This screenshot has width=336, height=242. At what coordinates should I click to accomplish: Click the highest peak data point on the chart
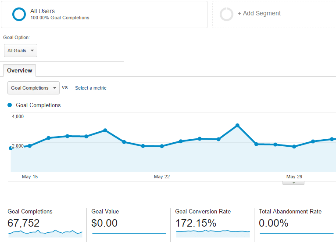click(x=237, y=126)
